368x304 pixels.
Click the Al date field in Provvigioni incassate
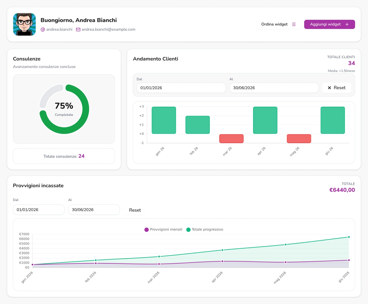(94, 210)
